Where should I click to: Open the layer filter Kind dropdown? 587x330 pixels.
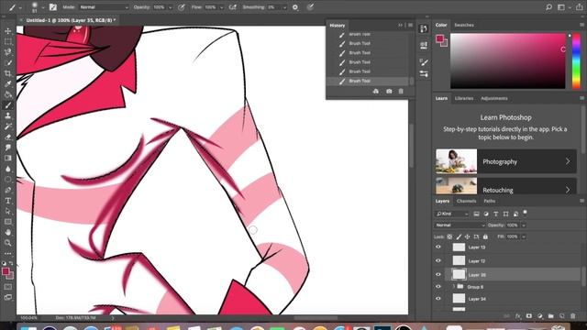coord(452,214)
